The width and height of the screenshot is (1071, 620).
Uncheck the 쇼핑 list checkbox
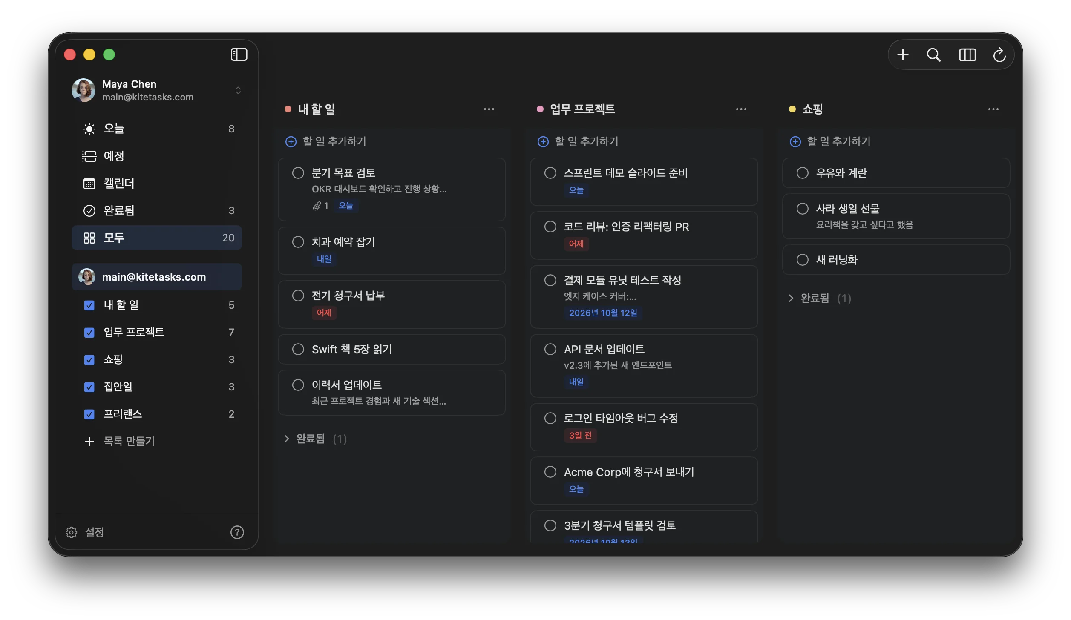pyautogui.click(x=89, y=360)
